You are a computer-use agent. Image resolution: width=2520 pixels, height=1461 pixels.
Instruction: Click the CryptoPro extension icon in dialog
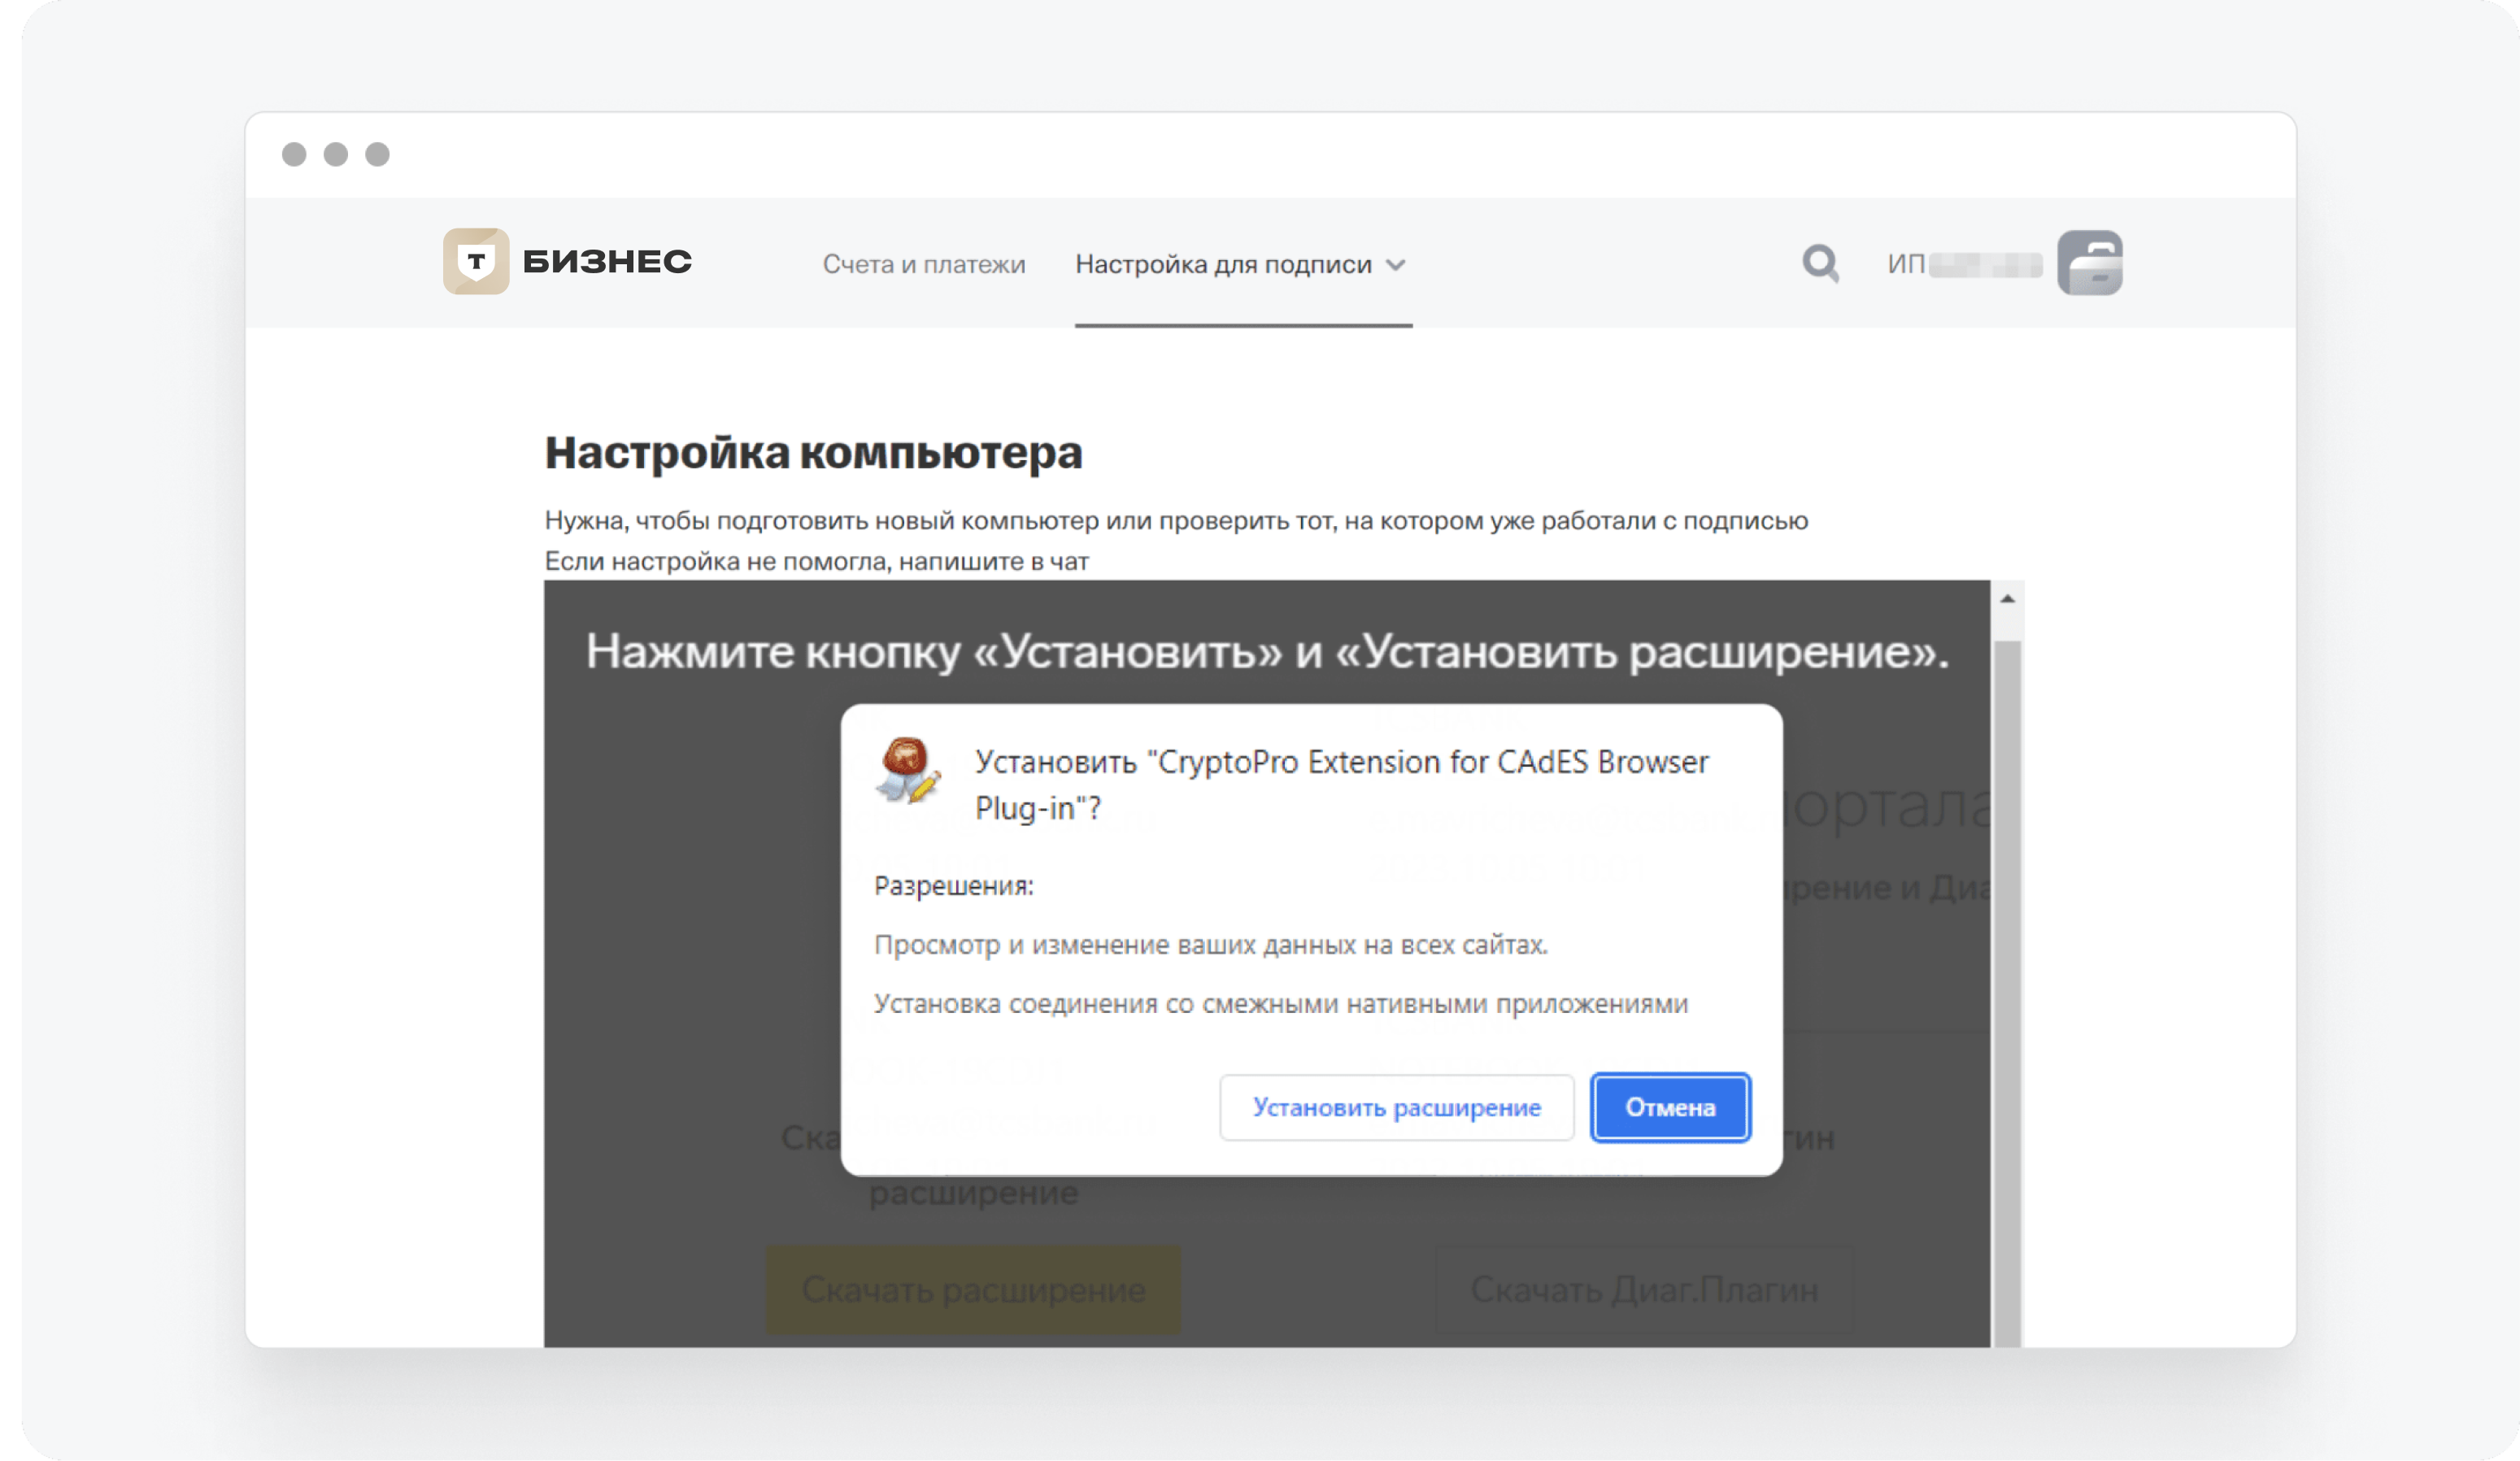(x=907, y=770)
